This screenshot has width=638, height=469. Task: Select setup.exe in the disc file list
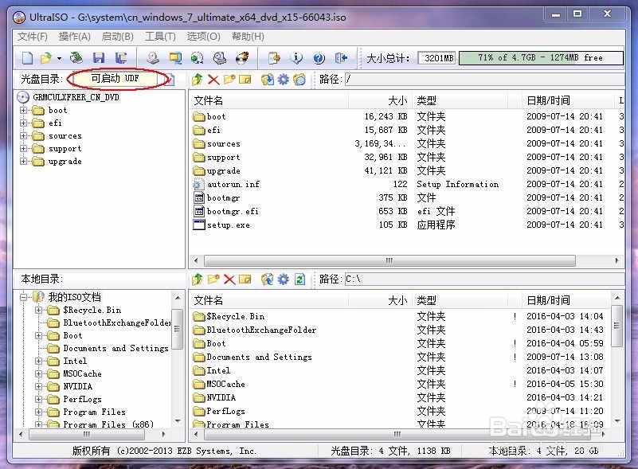(x=228, y=225)
